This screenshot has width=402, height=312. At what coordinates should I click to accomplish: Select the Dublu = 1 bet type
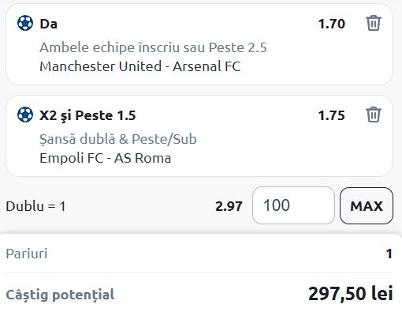pyautogui.click(x=35, y=206)
